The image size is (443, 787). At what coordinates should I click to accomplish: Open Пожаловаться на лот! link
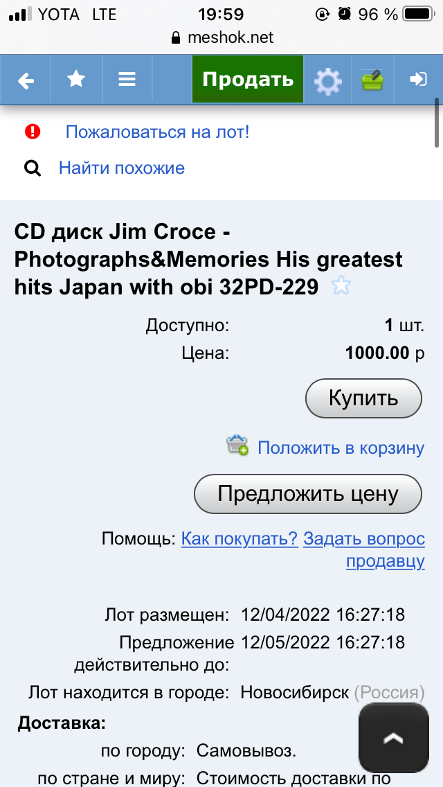[158, 132]
